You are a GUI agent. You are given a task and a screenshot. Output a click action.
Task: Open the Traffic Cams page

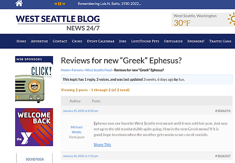[221, 41]
